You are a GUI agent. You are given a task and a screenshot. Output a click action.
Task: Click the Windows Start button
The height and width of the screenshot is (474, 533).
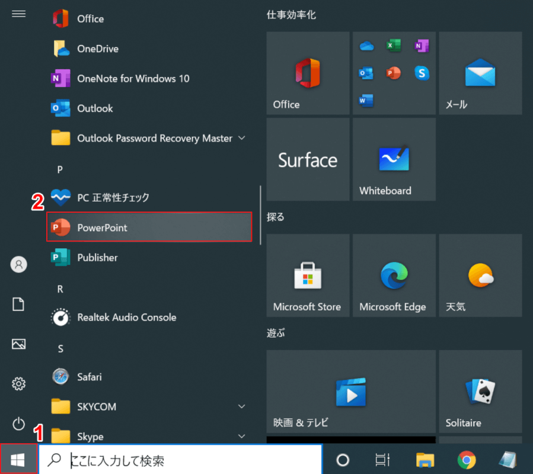click(18, 459)
